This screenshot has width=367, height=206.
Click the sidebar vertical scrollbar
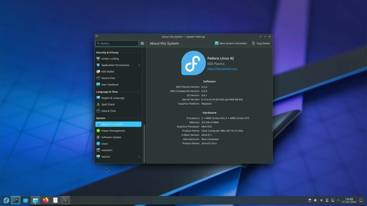click(x=144, y=143)
